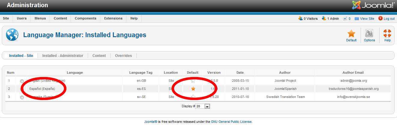Screen dimensions: 397x136
Task: Open the Users menu
Action: coord(22,18)
